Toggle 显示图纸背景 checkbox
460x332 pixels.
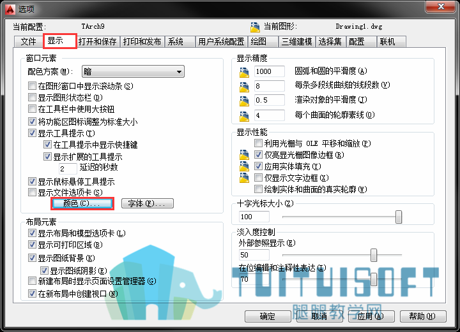click(x=32, y=258)
